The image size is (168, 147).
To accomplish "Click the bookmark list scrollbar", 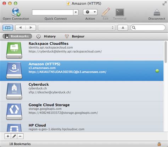I will 166,52.
